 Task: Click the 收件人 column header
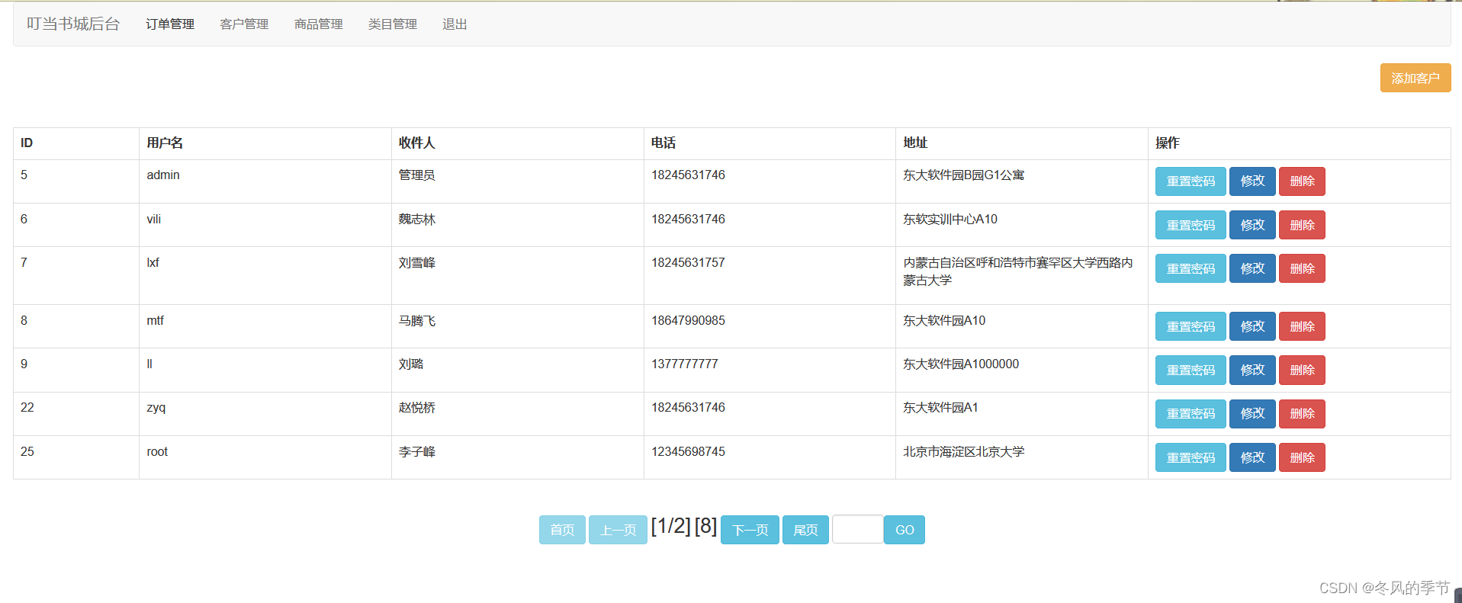point(417,143)
